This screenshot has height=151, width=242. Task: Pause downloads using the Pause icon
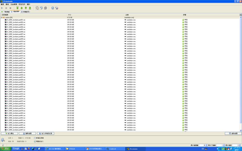(x=7, y=8)
